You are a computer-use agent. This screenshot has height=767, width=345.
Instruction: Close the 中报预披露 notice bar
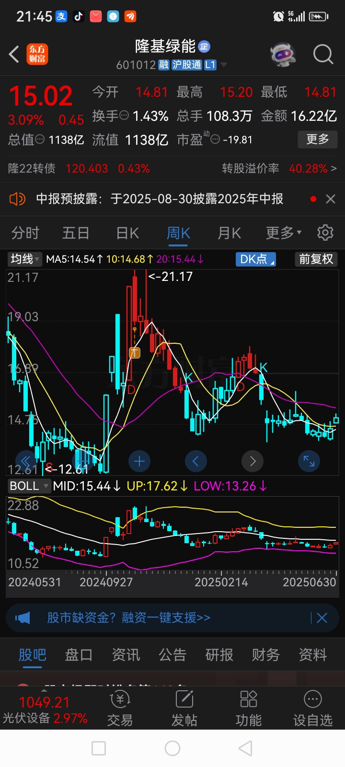[331, 199]
